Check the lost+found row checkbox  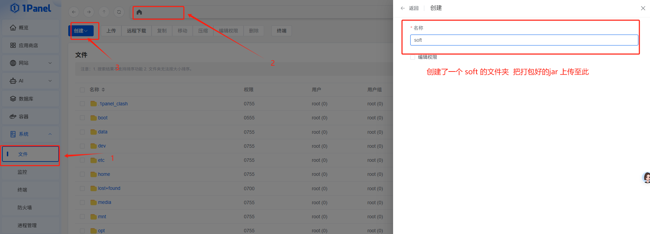pyautogui.click(x=82, y=188)
